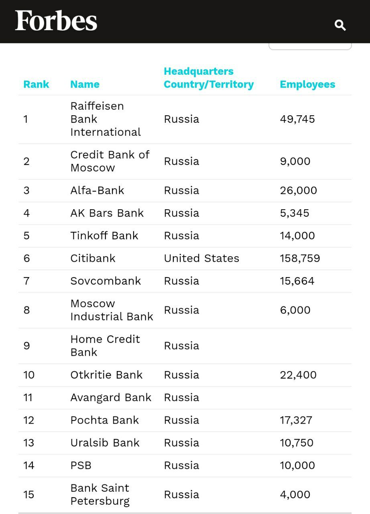Click Otkritie Bank in the list
The width and height of the screenshot is (370, 514).
pos(106,375)
